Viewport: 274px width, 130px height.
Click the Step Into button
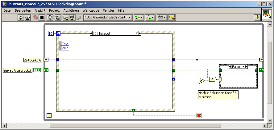[x=66, y=18]
